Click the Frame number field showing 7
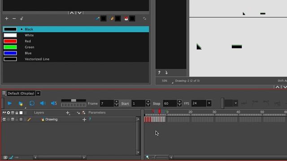The height and width of the screenshot is (161, 287). (x=107, y=103)
